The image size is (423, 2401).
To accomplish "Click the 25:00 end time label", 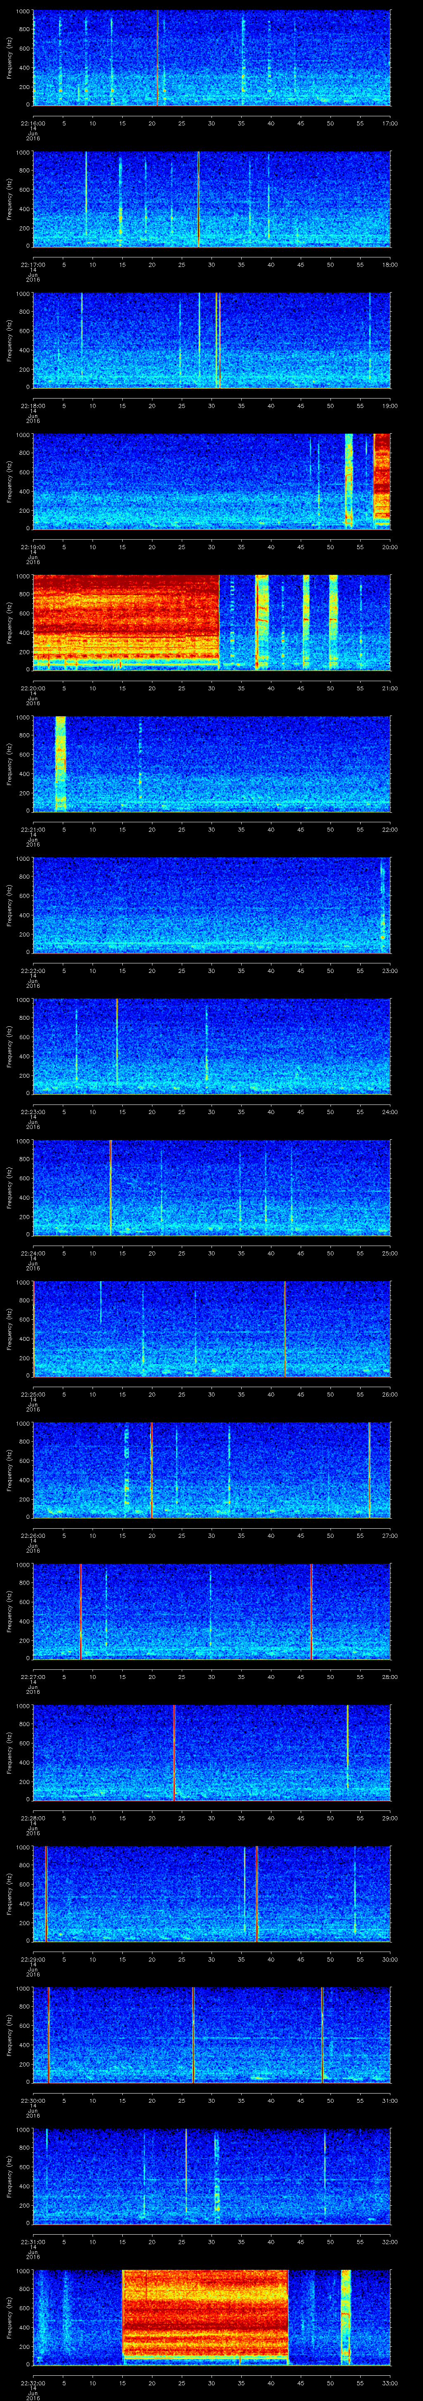I will point(390,1253).
